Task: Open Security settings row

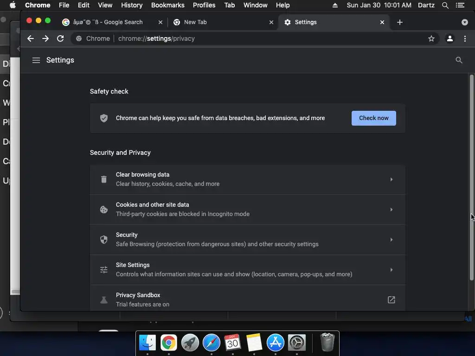Action: click(248, 240)
